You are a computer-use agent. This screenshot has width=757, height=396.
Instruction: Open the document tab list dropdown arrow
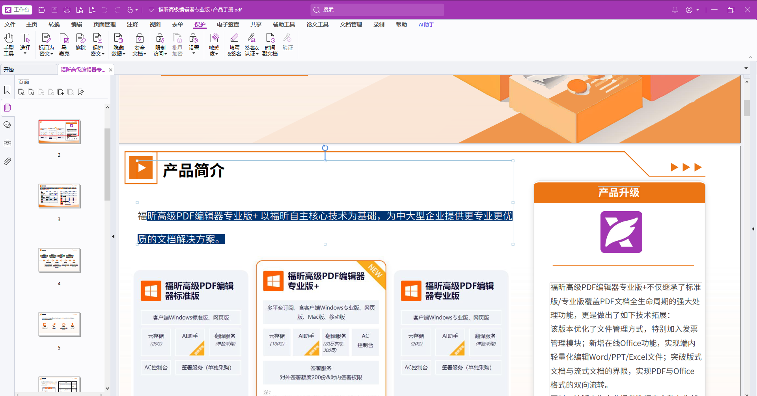click(746, 69)
